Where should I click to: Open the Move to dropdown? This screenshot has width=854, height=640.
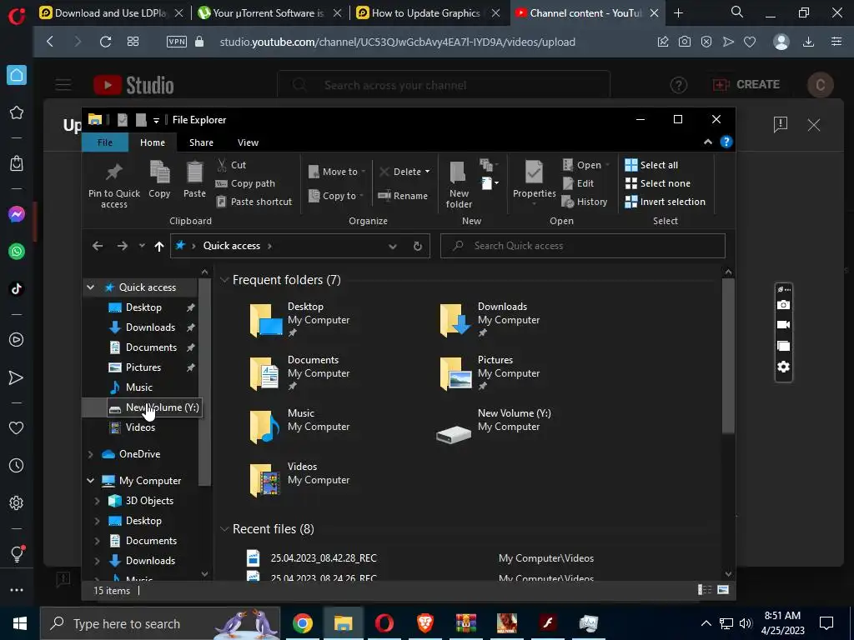[337, 172]
